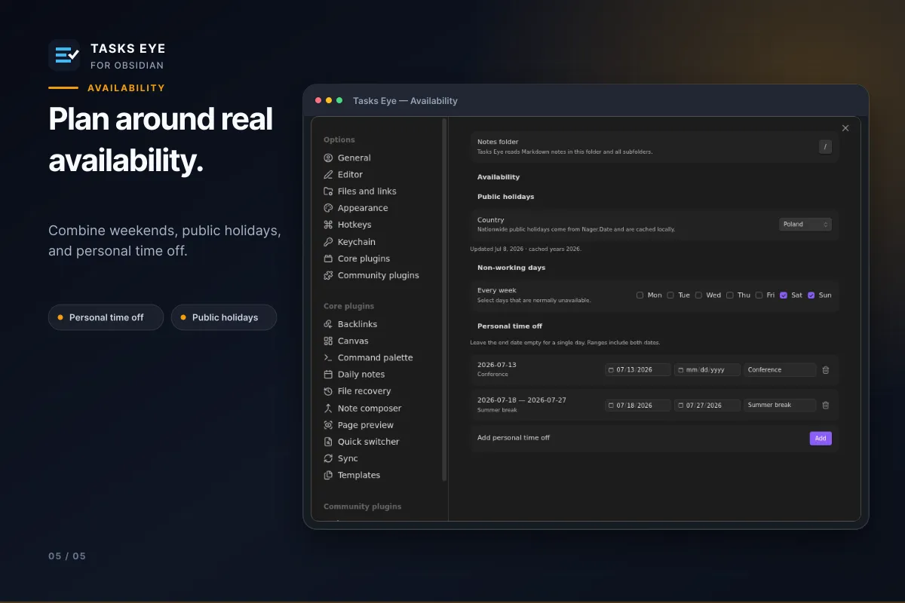Click the Editor pencil icon
The image size is (905, 603).
(328, 175)
